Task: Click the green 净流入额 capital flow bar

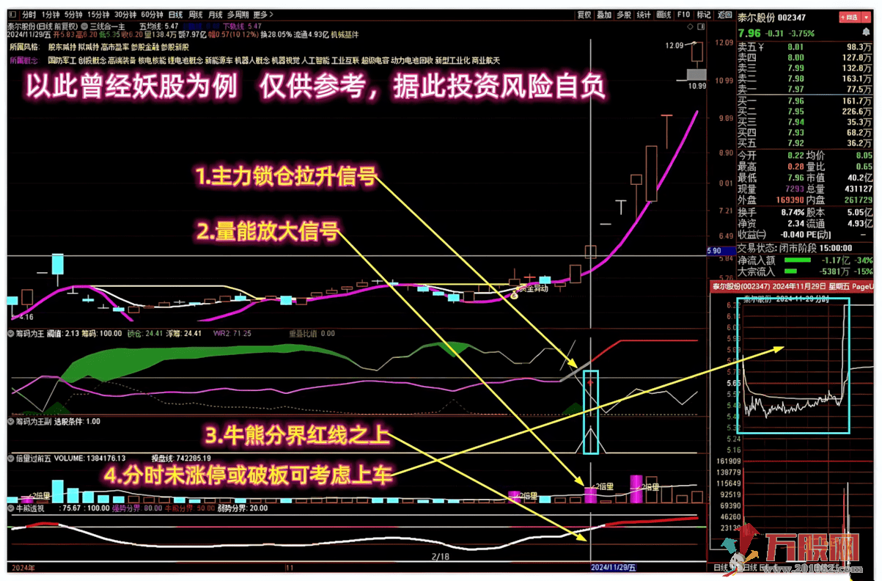Action: [797, 260]
